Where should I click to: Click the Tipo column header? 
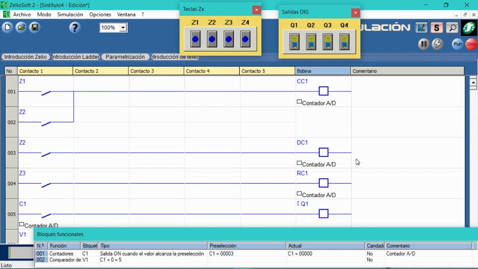pyautogui.click(x=153, y=246)
